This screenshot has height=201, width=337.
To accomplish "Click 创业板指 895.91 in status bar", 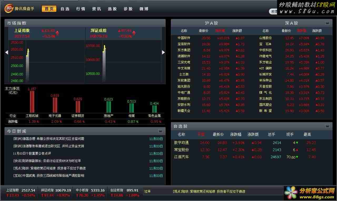I will [x=124, y=190].
